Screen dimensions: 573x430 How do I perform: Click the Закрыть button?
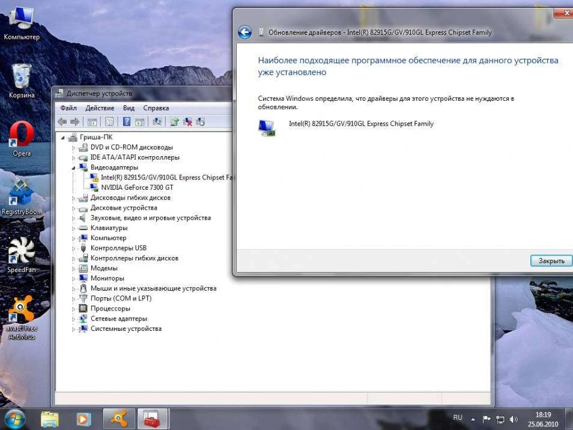pos(551,261)
